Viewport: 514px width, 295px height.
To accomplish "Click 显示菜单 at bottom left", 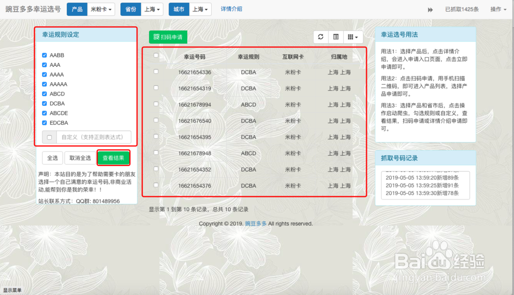I will pos(12,290).
